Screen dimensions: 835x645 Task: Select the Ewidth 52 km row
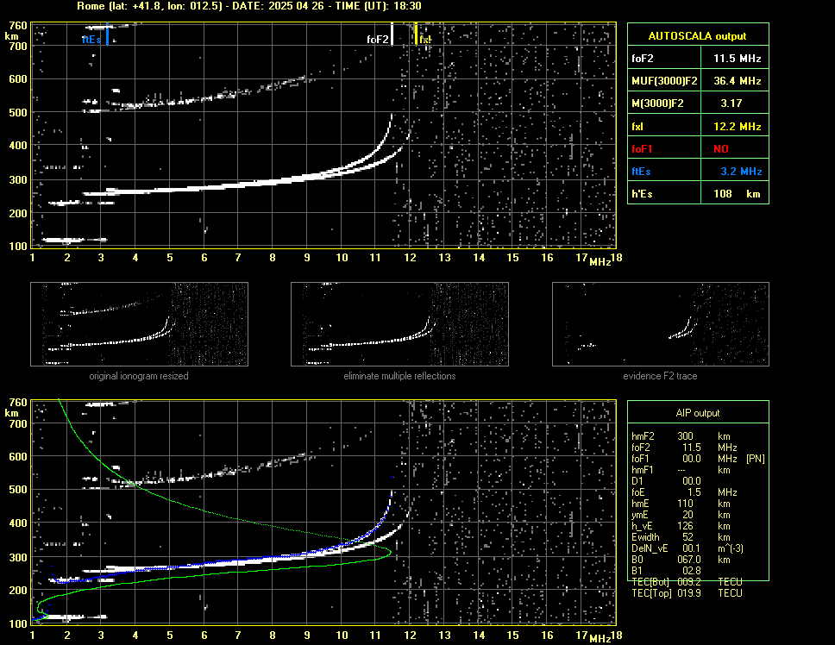681,537
